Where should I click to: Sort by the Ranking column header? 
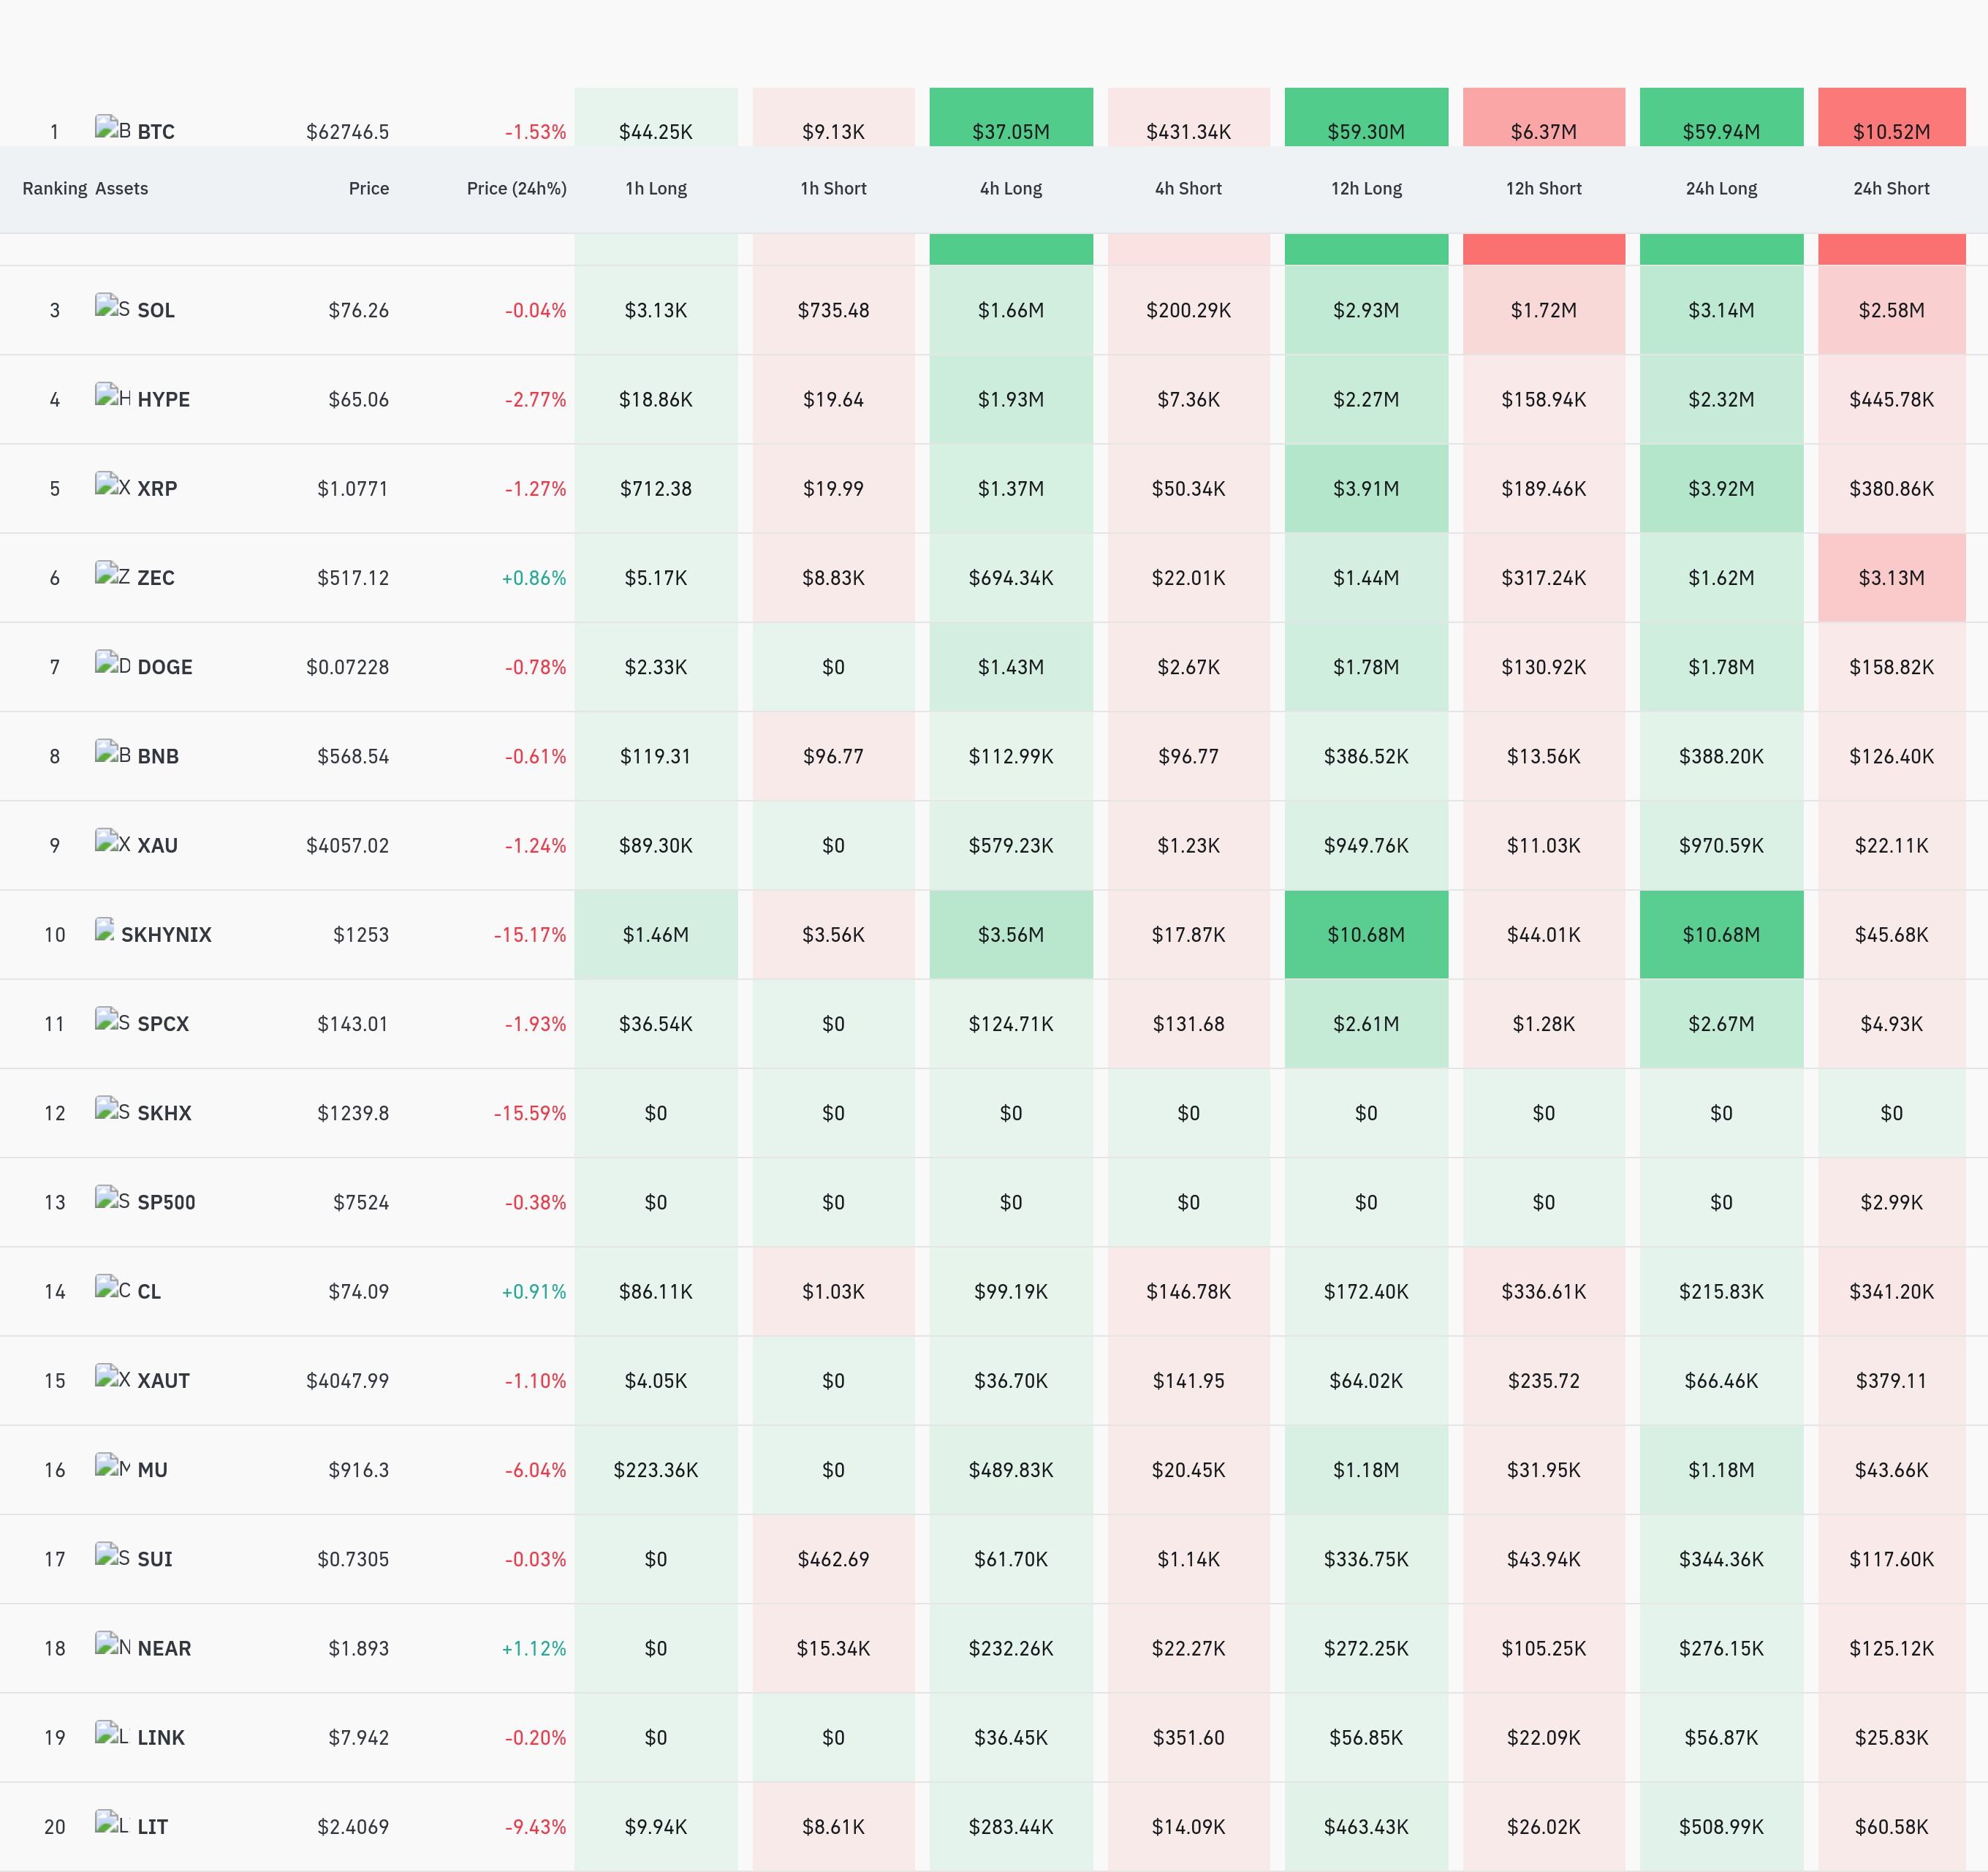point(55,188)
